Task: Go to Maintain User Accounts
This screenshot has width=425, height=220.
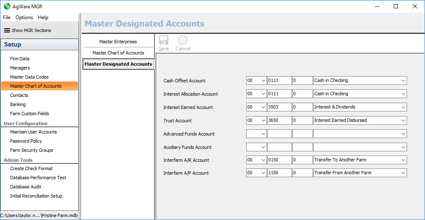Action: click(x=33, y=132)
